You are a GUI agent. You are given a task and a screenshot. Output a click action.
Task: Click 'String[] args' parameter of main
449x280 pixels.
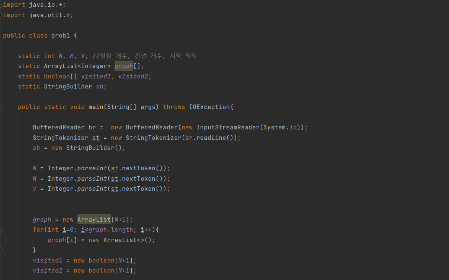tap(131, 107)
